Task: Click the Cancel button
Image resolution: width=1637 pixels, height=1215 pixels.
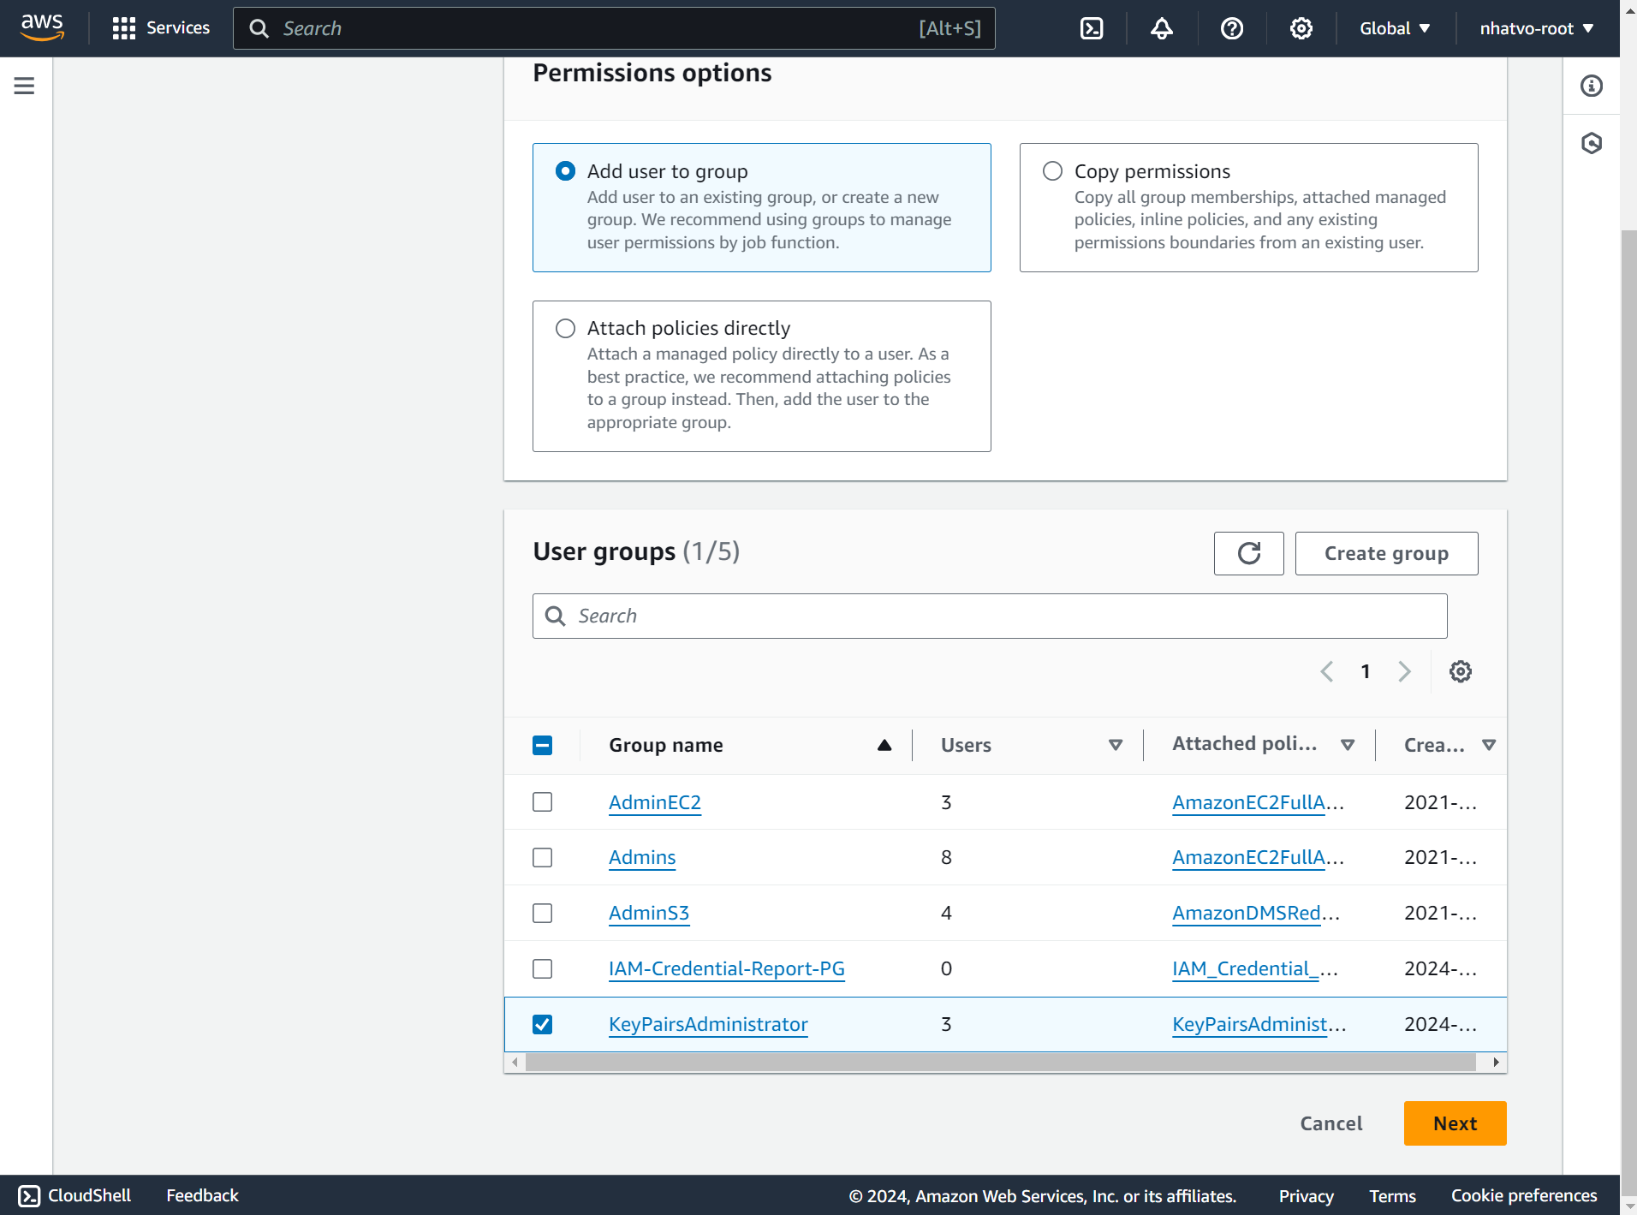Action: (x=1330, y=1123)
